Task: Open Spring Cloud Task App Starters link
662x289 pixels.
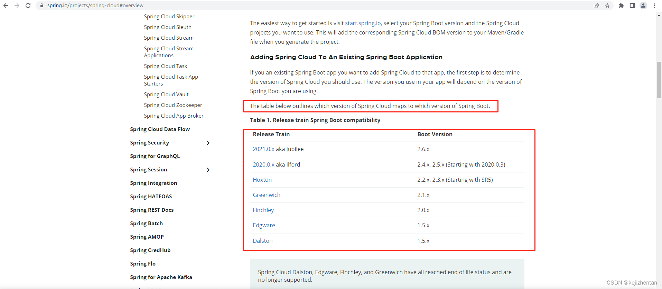Action: pyautogui.click(x=171, y=80)
